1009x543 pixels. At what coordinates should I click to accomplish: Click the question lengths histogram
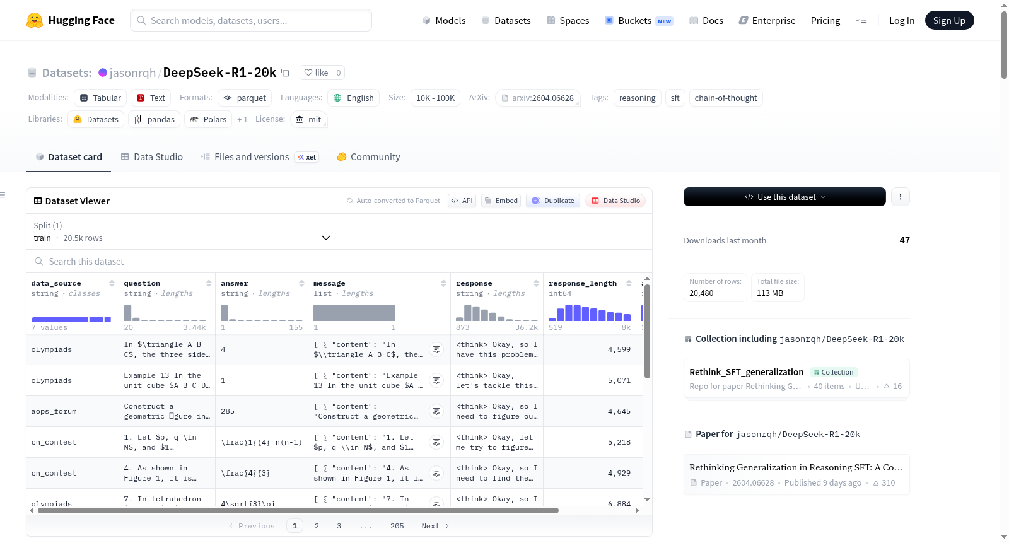click(165, 313)
